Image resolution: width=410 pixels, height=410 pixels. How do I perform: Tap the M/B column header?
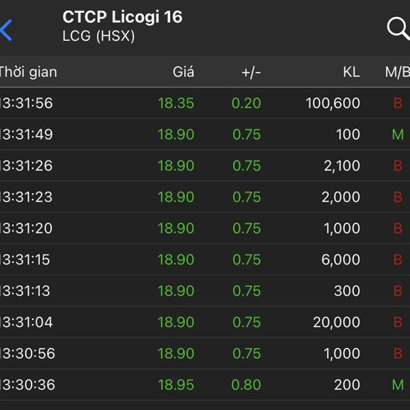pyautogui.click(x=397, y=72)
